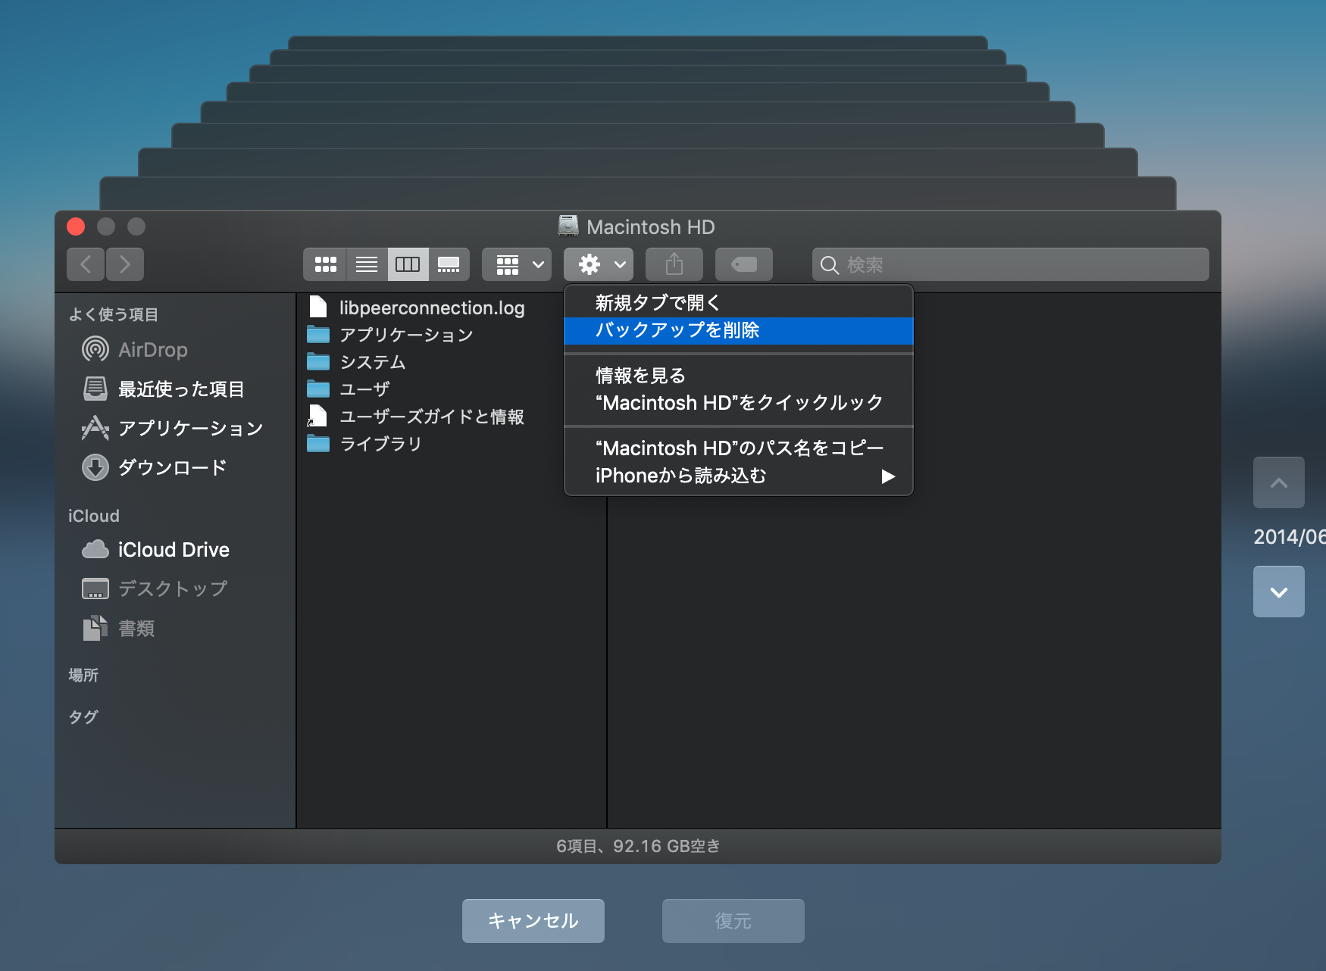Click the edit tags toolbar button
The width and height of the screenshot is (1326, 971).
(x=744, y=264)
